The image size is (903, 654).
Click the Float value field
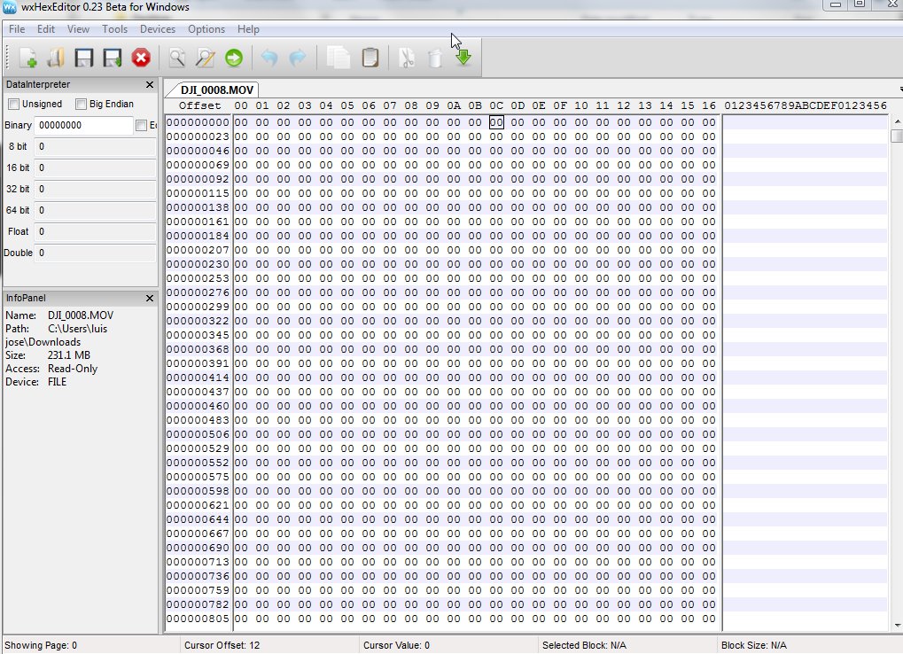pyautogui.click(x=95, y=231)
